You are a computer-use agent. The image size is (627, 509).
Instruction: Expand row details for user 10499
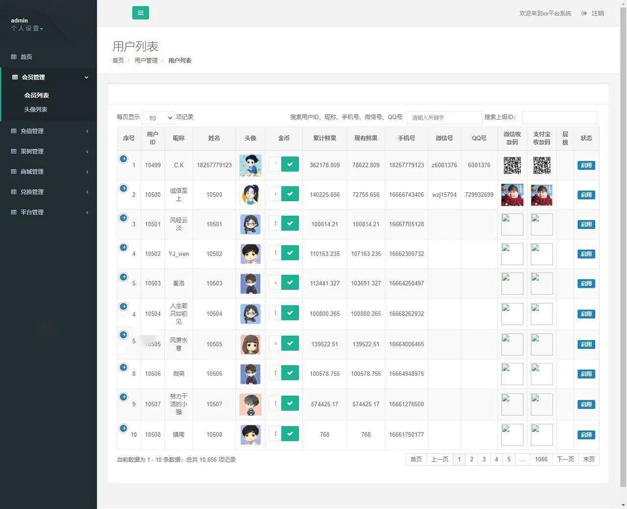123,159
